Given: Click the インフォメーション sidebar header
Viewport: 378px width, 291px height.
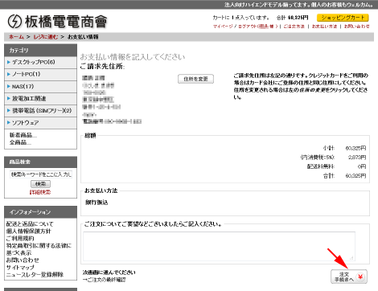Looking at the screenshot, I should 40,212.
